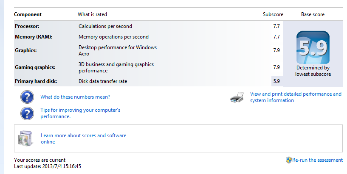
Task: Select the Memory (RAM) row label
Action: point(34,37)
